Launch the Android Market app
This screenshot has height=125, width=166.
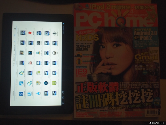(38, 73)
